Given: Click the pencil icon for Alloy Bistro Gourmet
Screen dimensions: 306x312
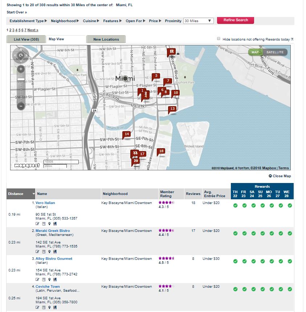Looking at the screenshot, I should pos(37,279).
